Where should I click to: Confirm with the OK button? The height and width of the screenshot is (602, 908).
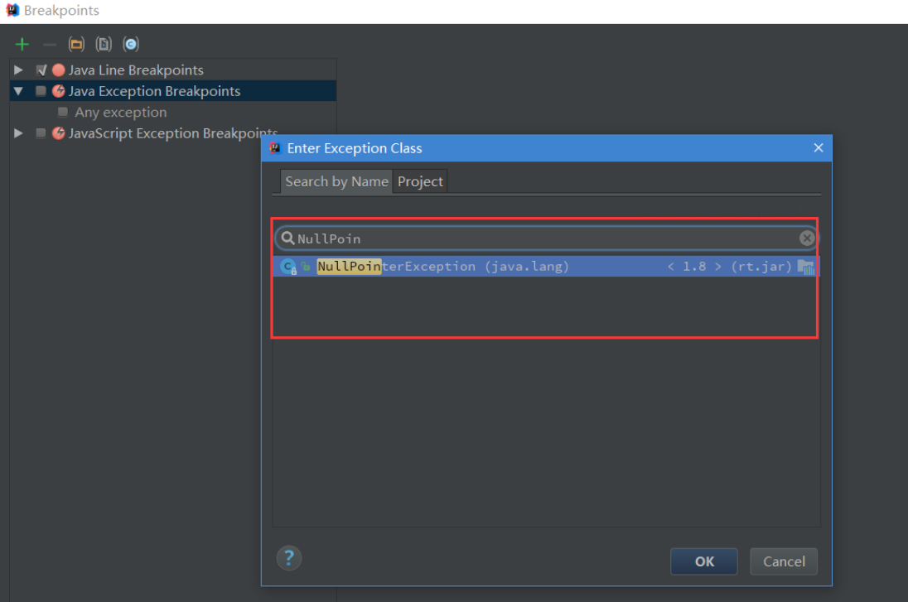[704, 561]
